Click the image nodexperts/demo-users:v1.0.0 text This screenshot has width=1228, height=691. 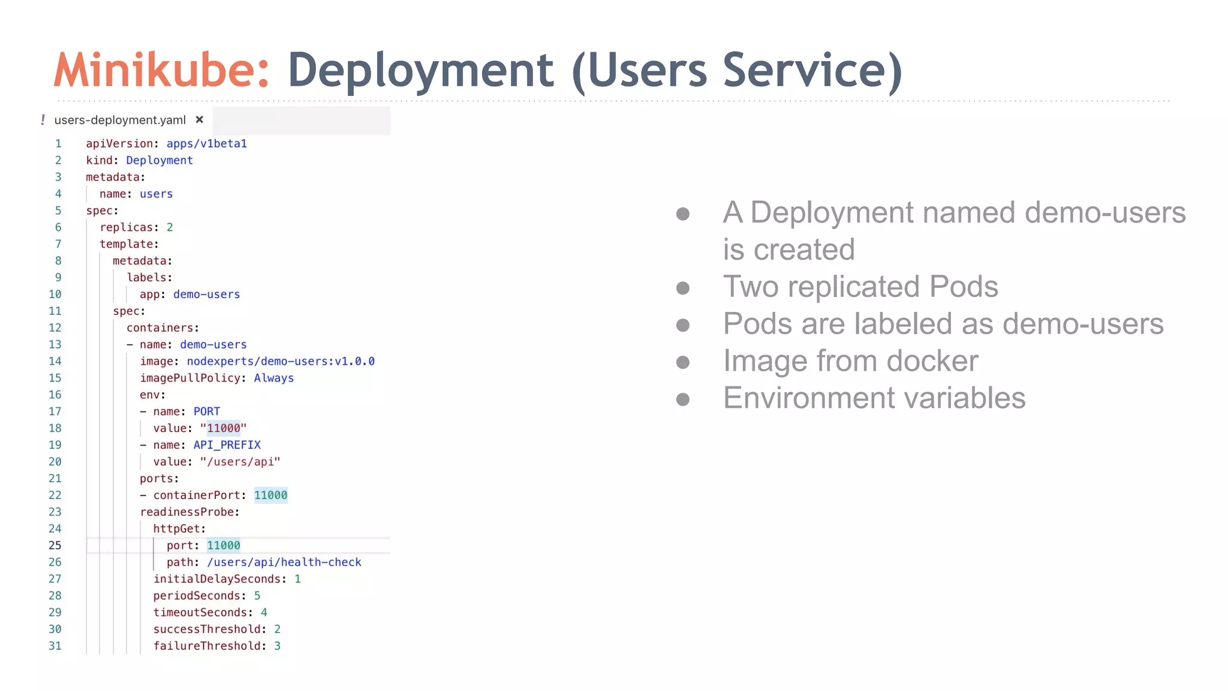(281, 361)
